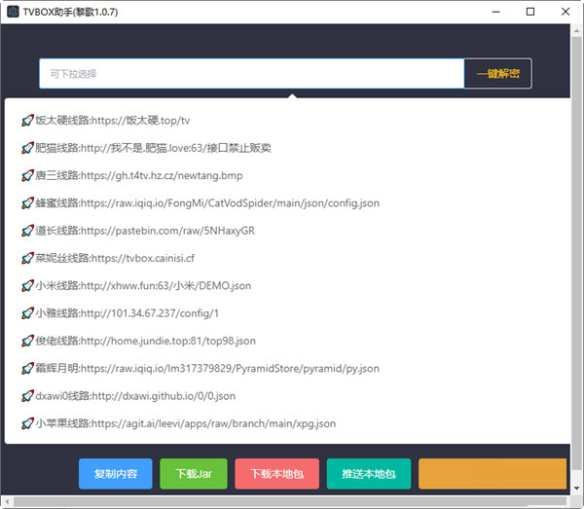Image resolution: width=584 pixels, height=509 pixels.
Task: Click the red 下载本地包 button
Action: pos(276,474)
